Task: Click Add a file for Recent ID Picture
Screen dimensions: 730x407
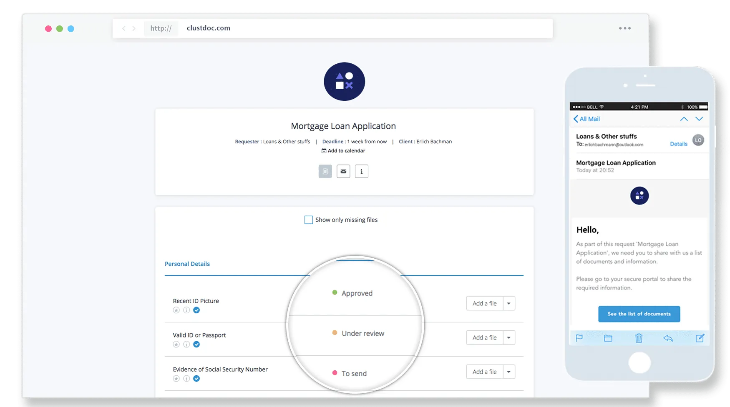Action: pyautogui.click(x=484, y=303)
